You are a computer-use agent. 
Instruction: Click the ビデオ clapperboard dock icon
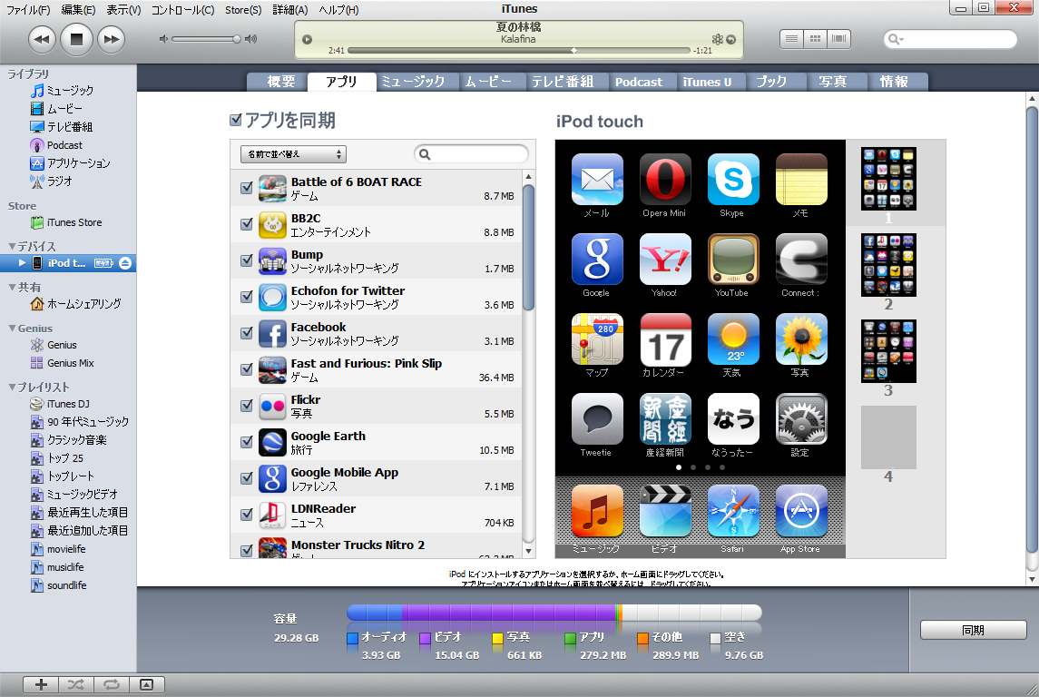665,511
